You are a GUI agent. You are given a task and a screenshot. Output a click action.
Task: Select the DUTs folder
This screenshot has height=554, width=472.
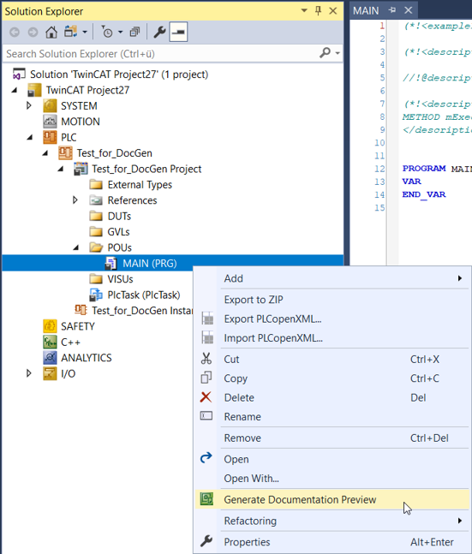click(119, 216)
